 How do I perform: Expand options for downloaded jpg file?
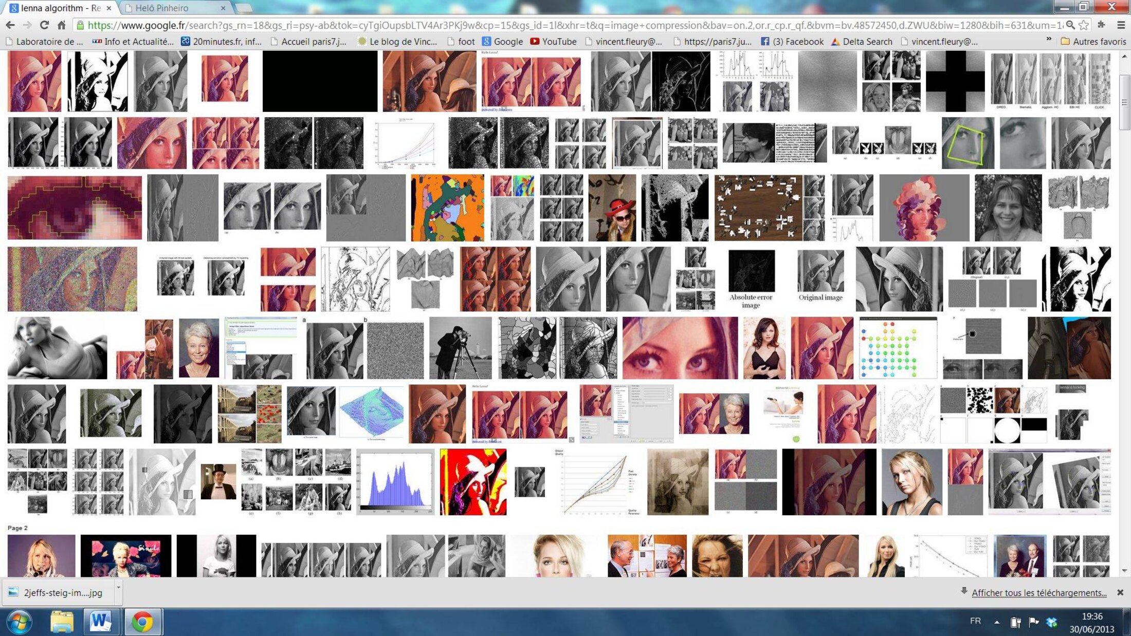click(x=118, y=587)
